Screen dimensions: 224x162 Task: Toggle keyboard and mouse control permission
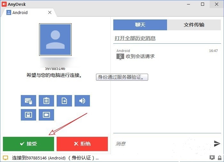[x=28, y=101]
